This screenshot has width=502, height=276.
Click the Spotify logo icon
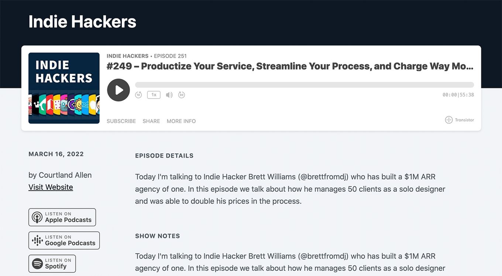pyautogui.click(x=37, y=264)
